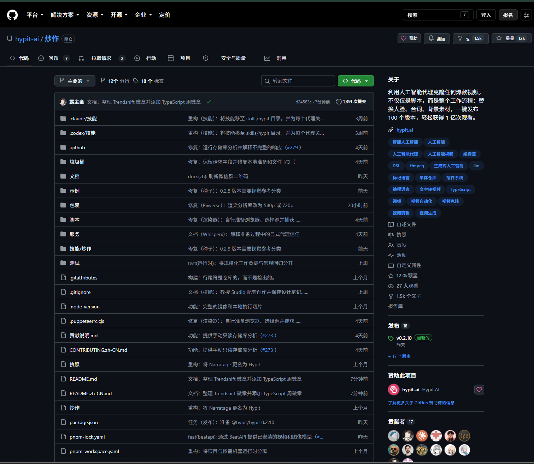Click the file icon beside .gitattributes

click(63, 278)
